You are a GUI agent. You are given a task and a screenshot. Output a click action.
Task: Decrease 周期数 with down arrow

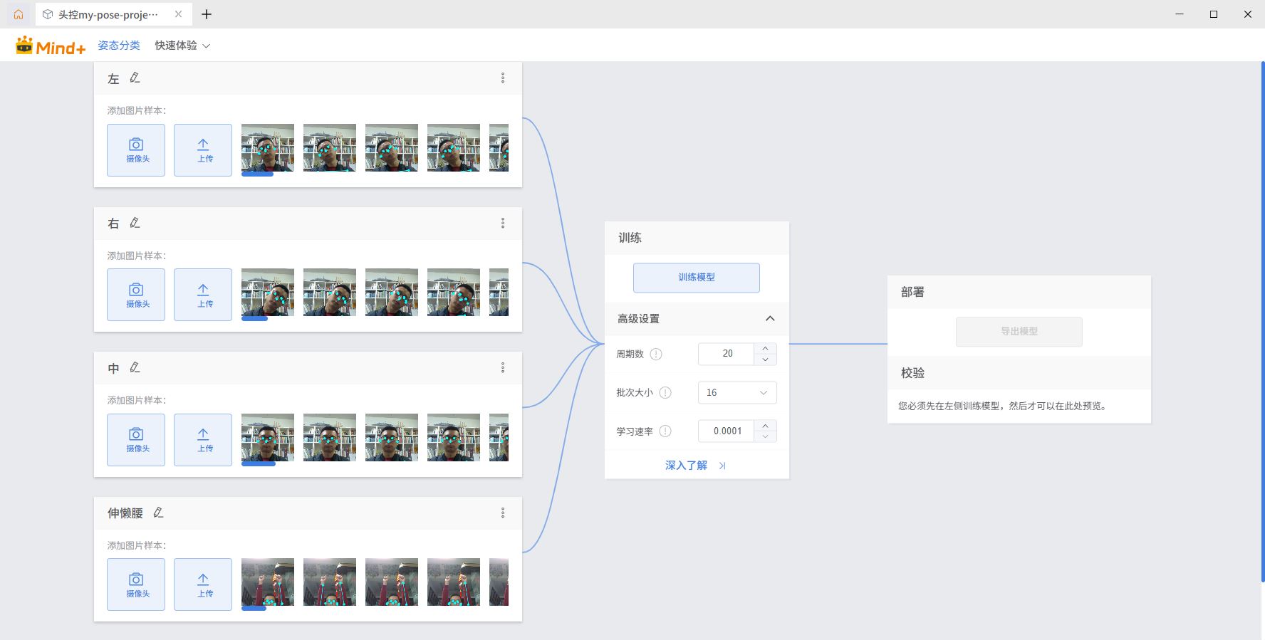(x=765, y=360)
